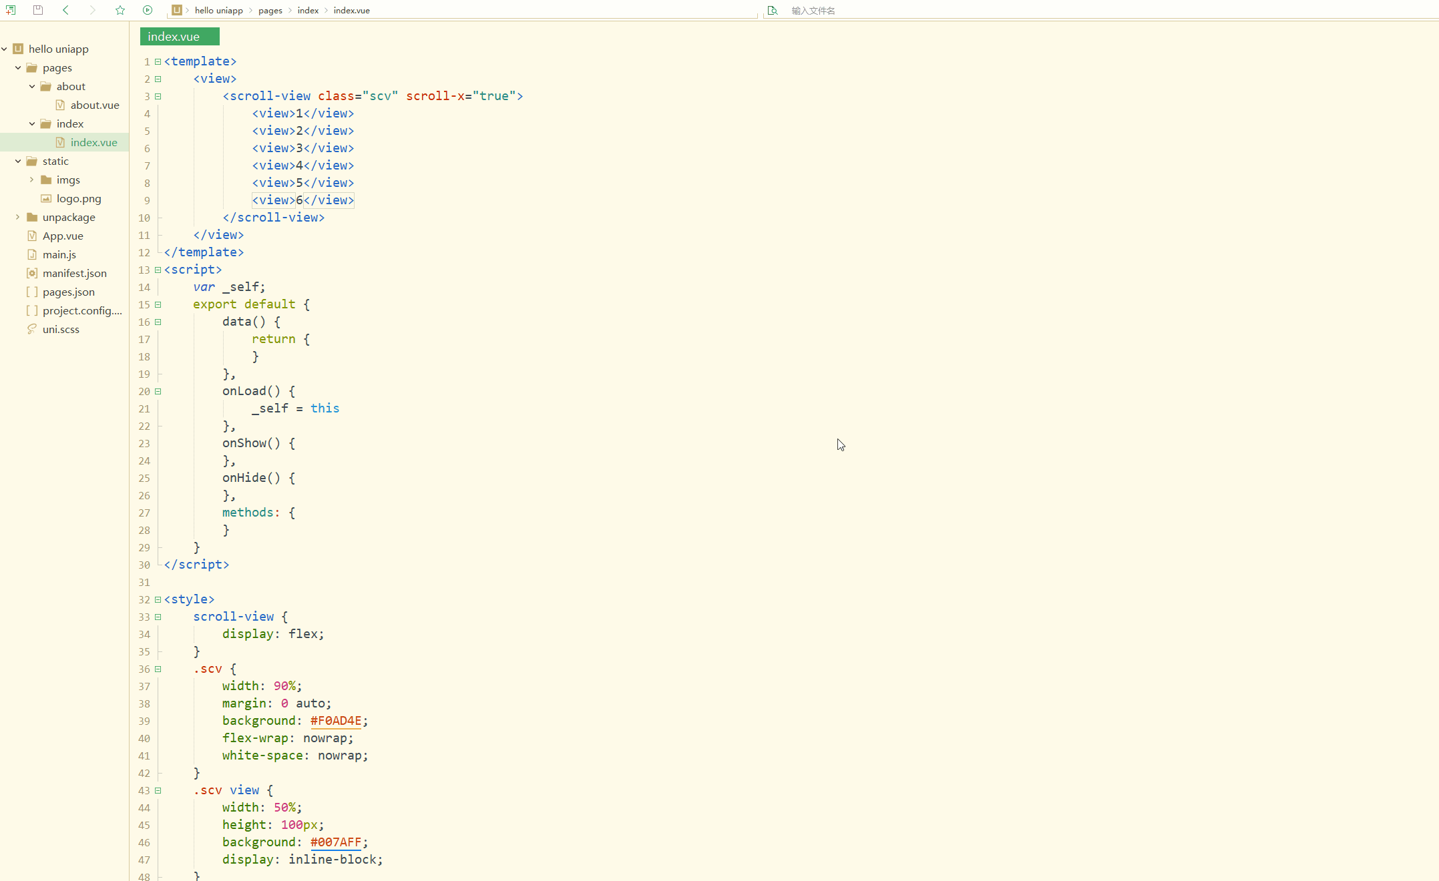Click pages in the breadcrumb bar
Screen dimensions: 1439x881
(270, 10)
